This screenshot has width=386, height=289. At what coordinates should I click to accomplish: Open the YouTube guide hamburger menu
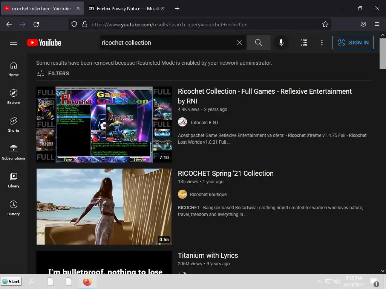(14, 43)
